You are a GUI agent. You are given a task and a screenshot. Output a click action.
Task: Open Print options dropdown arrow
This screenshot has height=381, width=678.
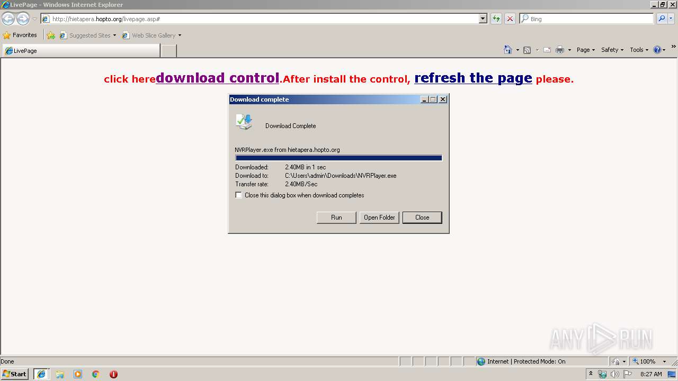point(569,50)
